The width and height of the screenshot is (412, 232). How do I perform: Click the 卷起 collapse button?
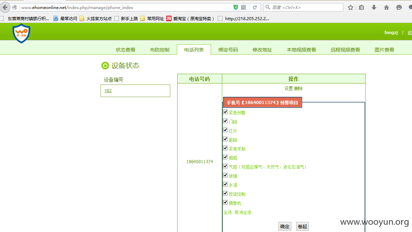click(x=302, y=226)
